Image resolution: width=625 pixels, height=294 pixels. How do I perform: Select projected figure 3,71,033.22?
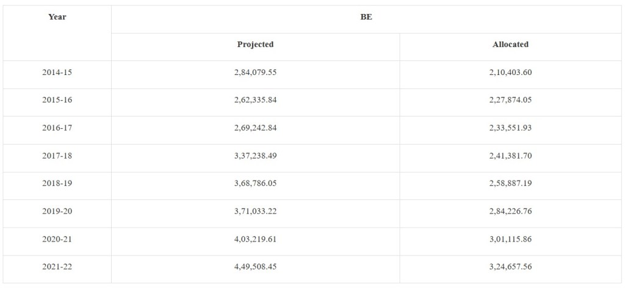coord(255,212)
